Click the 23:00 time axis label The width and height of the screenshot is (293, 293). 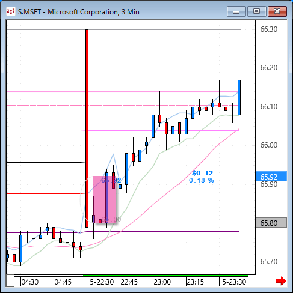click(x=162, y=282)
